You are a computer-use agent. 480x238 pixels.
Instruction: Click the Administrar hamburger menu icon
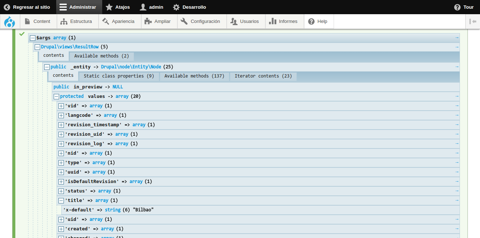click(x=63, y=7)
